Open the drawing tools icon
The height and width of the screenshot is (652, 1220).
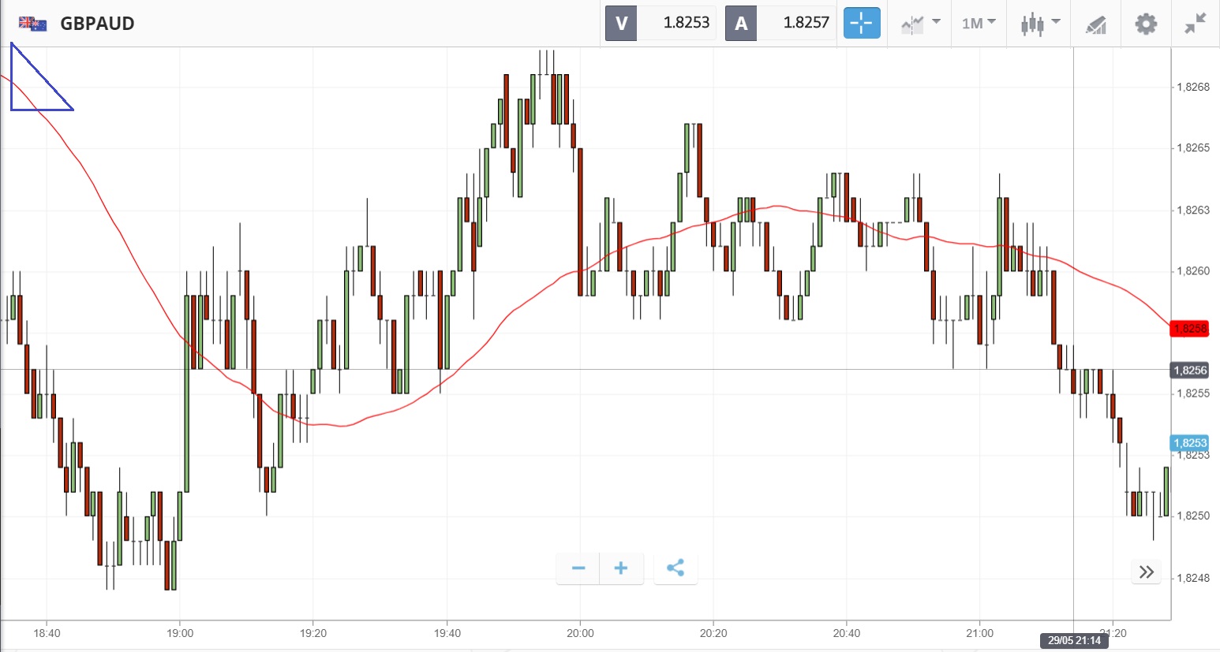(1095, 24)
